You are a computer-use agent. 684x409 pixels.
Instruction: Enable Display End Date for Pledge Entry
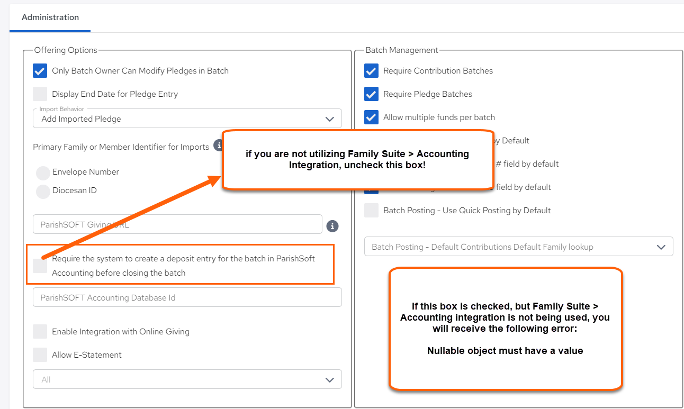tap(40, 94)
